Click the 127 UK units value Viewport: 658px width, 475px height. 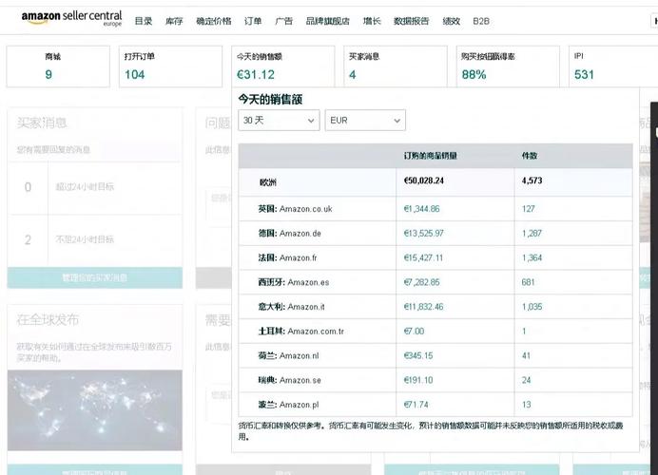pyautogui.click(x=528, y=209)
